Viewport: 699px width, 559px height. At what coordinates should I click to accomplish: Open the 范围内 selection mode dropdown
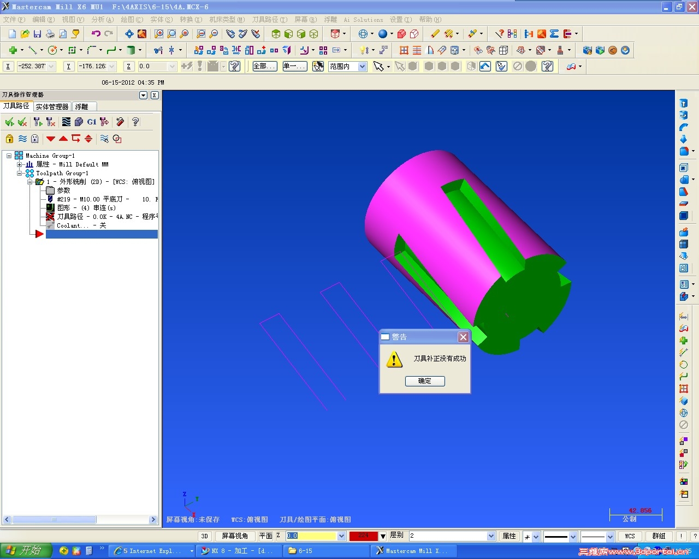[x=362, y=67]
